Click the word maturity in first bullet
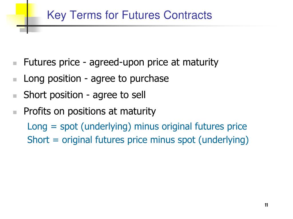 click(200, 62)
